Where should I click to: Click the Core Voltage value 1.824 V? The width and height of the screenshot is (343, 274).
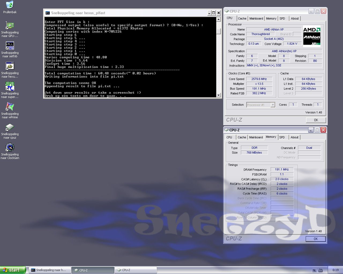coord(292,44)
